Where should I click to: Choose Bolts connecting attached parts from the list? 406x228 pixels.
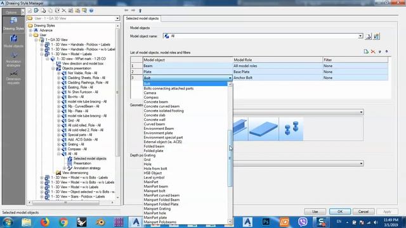169,89
